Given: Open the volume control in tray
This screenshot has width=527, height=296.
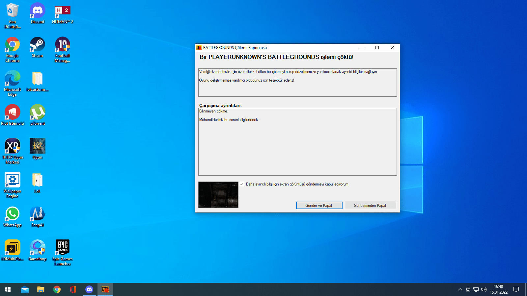Looking at the screenshot, I should [484, 289].
